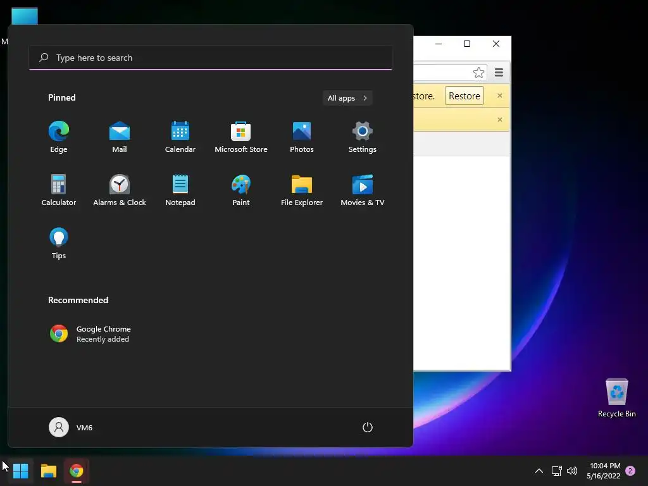648x486 pixels.
Task: Minimize the Chrome window
Action: coord(439,44)
